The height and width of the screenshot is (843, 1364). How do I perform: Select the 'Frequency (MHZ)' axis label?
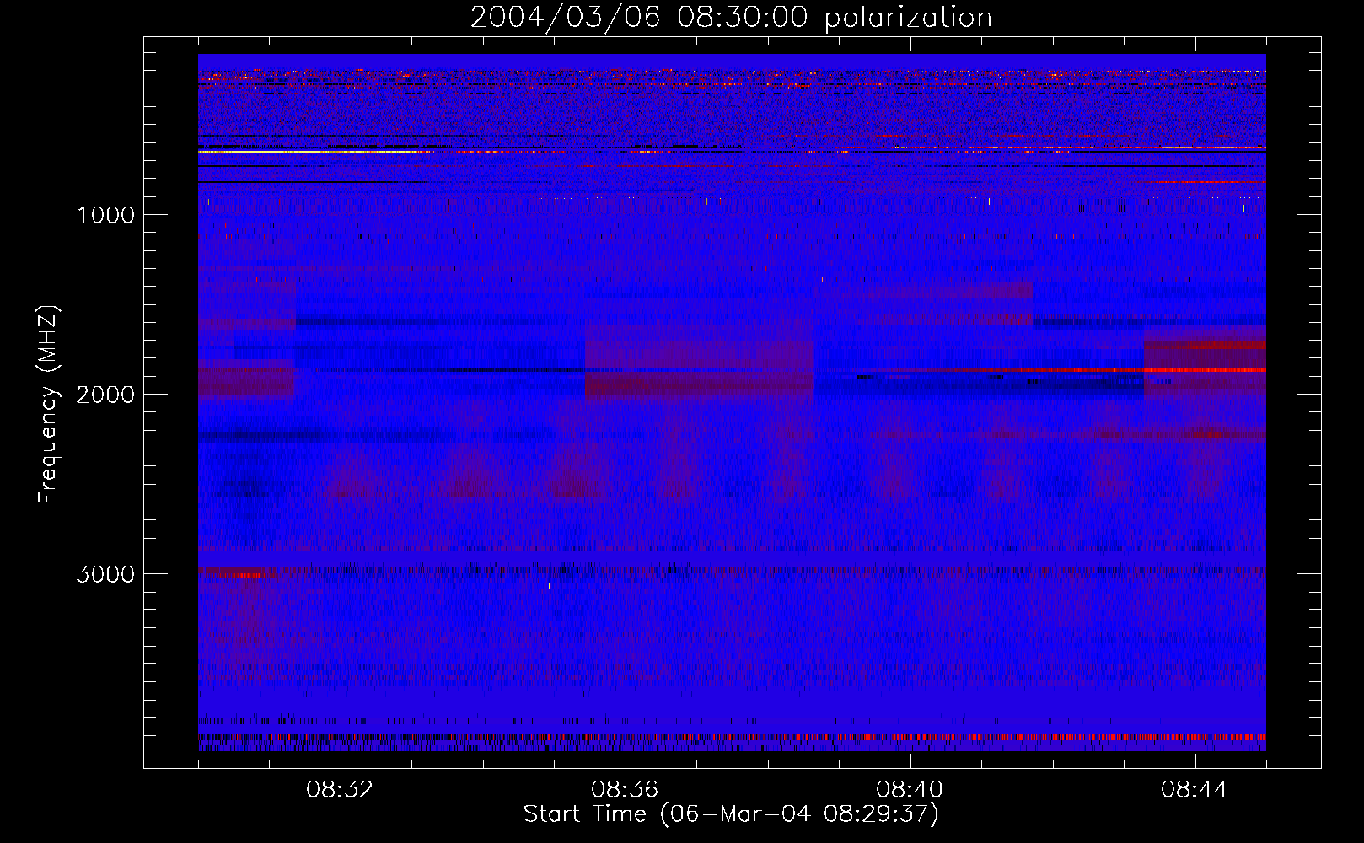click(x=49, y=405)
